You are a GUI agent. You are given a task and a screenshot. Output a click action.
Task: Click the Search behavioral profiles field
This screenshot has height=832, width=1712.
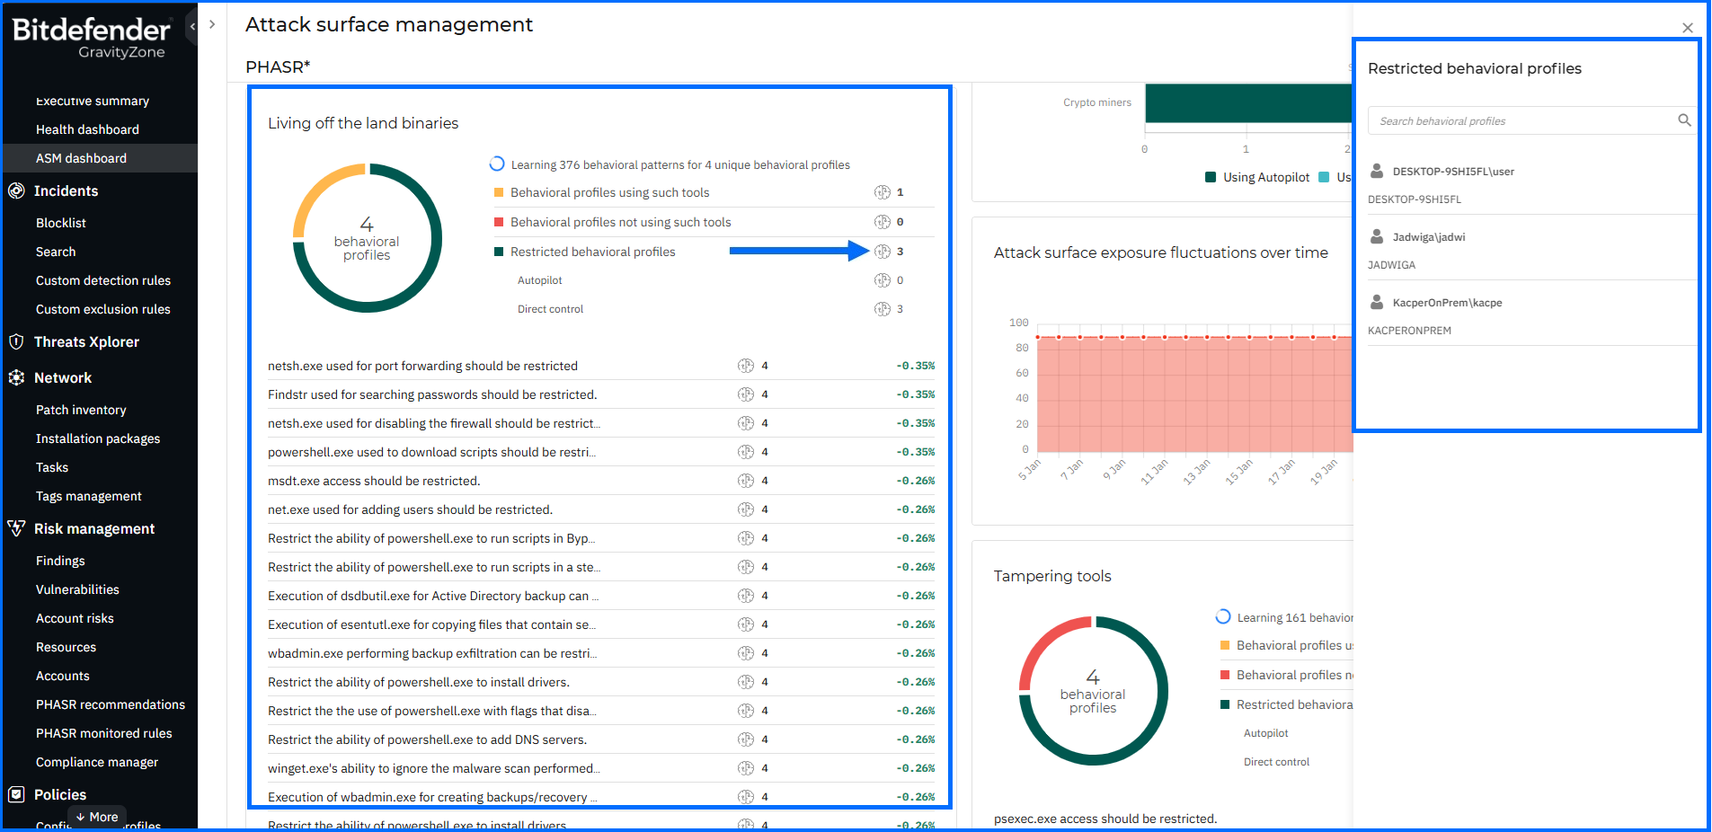coord(1519,121)
